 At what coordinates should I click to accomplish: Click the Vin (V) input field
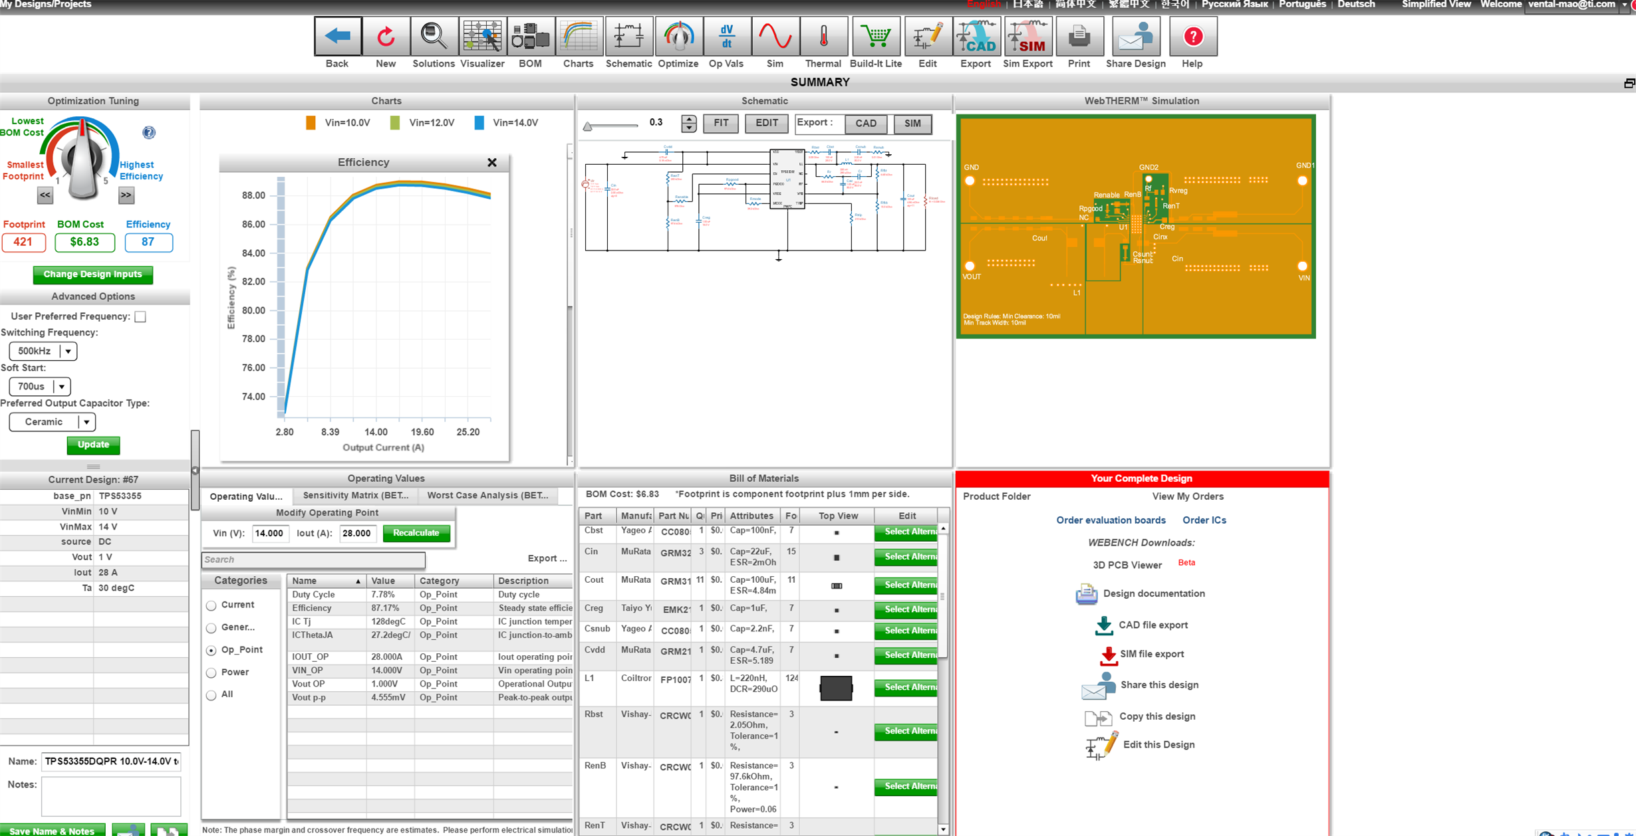(269, 534)
